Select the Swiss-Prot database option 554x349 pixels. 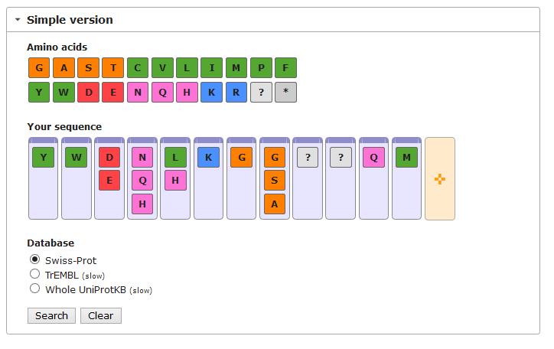34,259
